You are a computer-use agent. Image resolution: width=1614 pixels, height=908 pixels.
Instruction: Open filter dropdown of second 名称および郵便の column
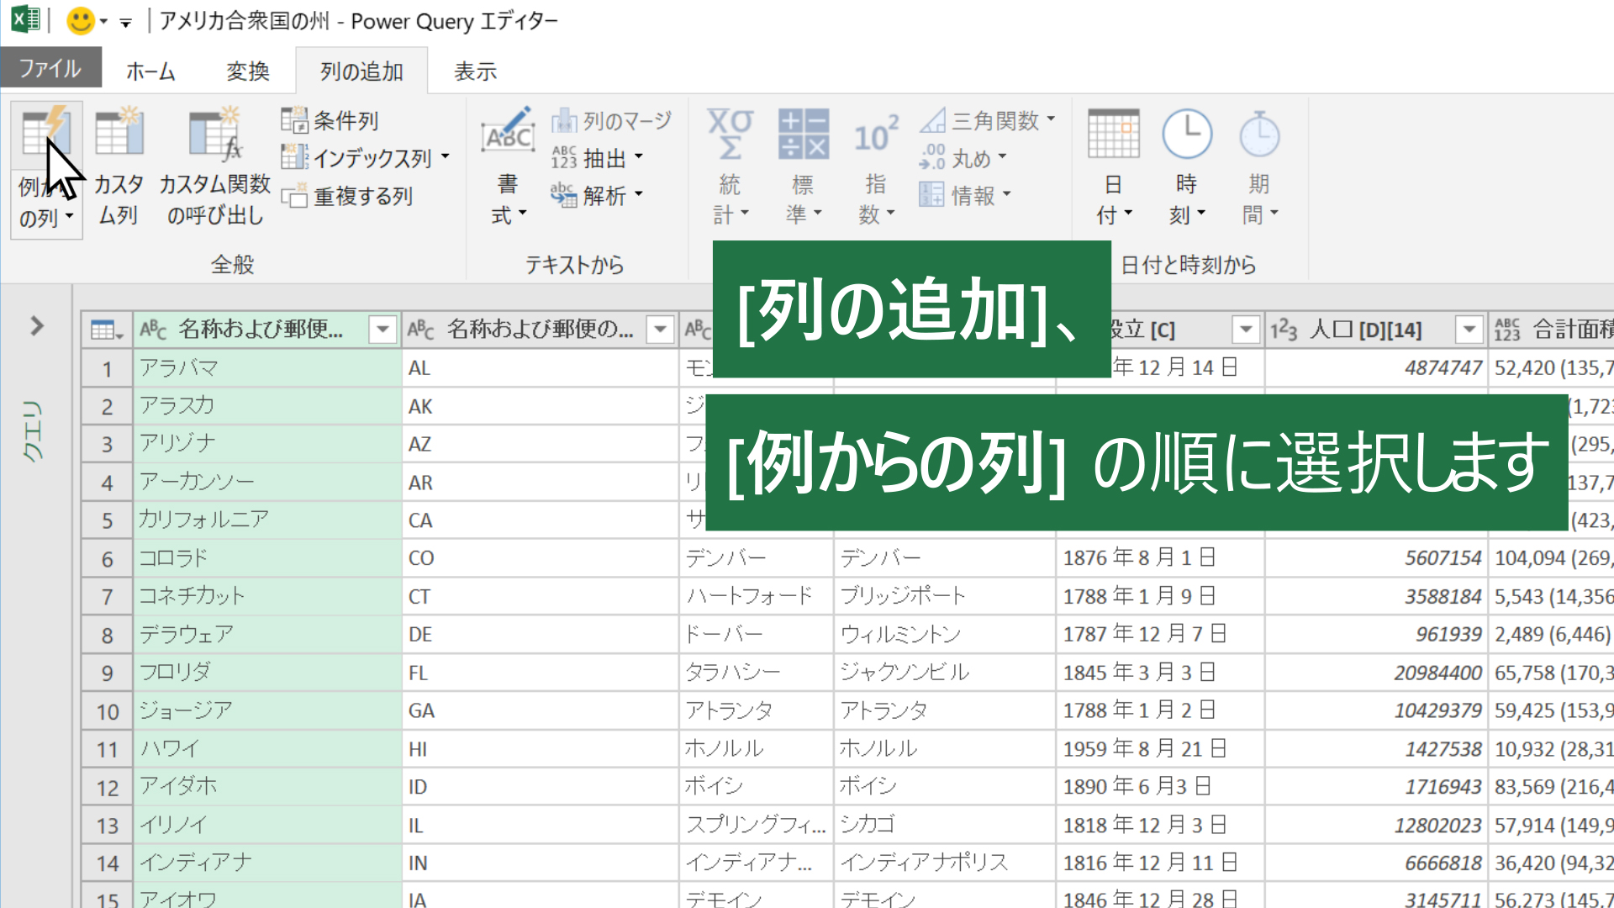[661, 330]
